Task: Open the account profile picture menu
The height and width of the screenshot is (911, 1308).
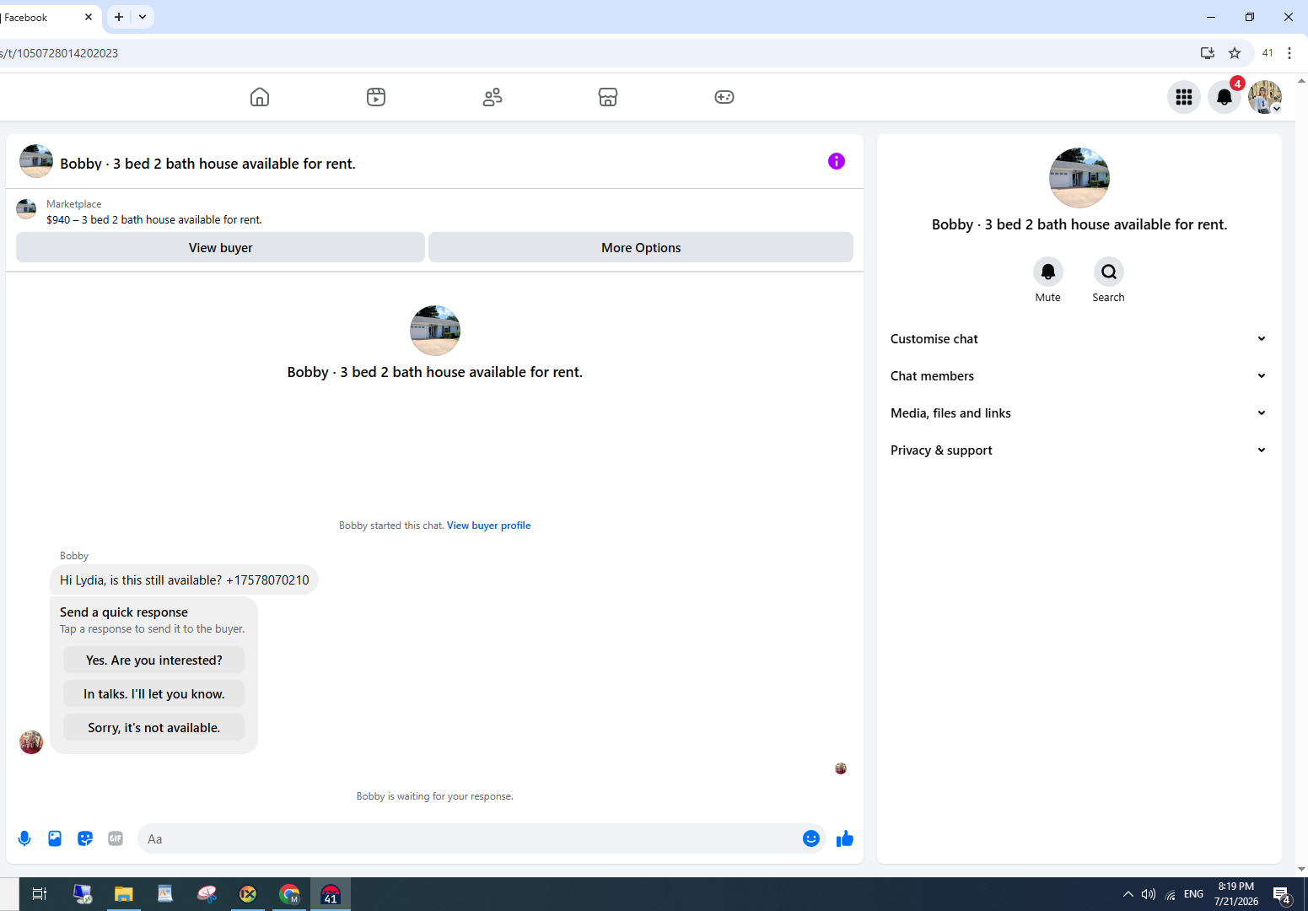Action: pos(1265,97)
